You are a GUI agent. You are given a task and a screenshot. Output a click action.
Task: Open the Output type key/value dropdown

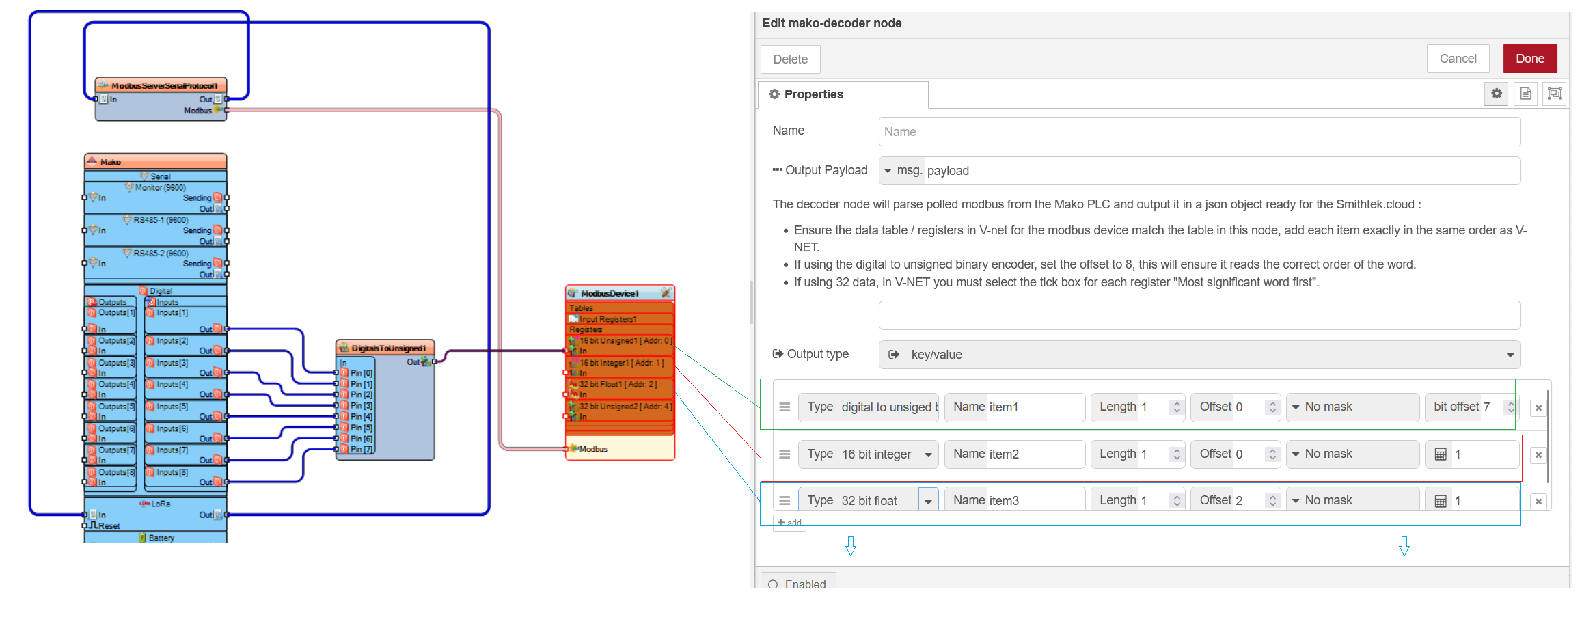coord(1199,355)
